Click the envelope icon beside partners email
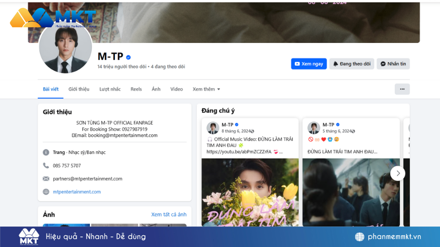The width and height of the screenshot is (440, 247). point(46,179)
